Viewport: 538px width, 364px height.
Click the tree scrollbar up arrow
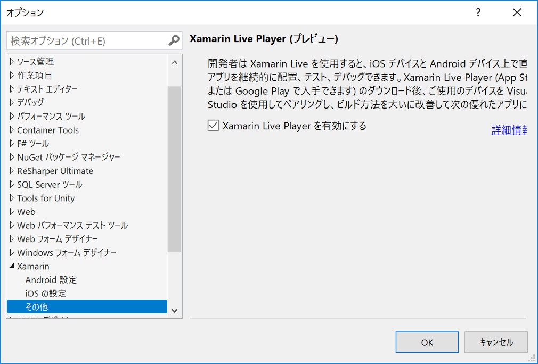point(174,63)
